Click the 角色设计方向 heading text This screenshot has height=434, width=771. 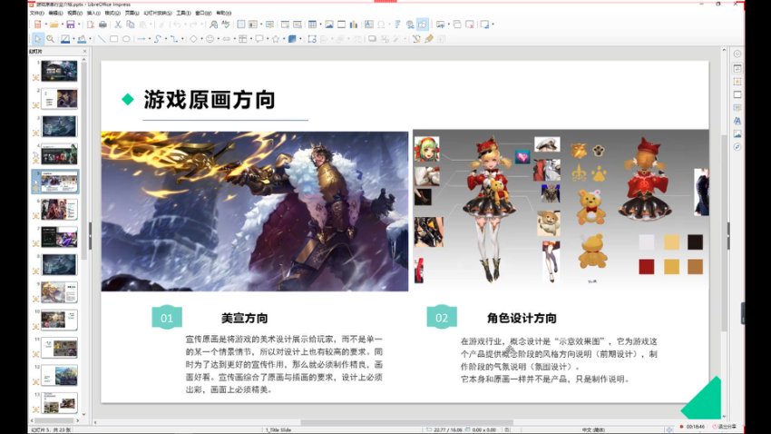(522, 319)
